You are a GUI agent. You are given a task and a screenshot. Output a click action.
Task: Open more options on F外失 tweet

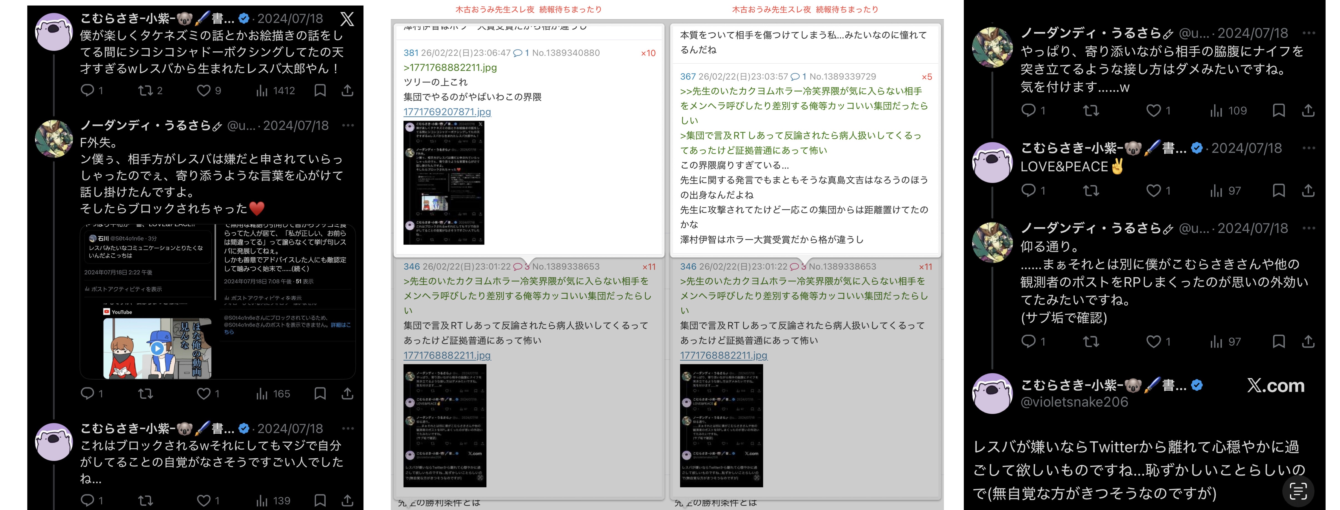[x=348, y=125]
